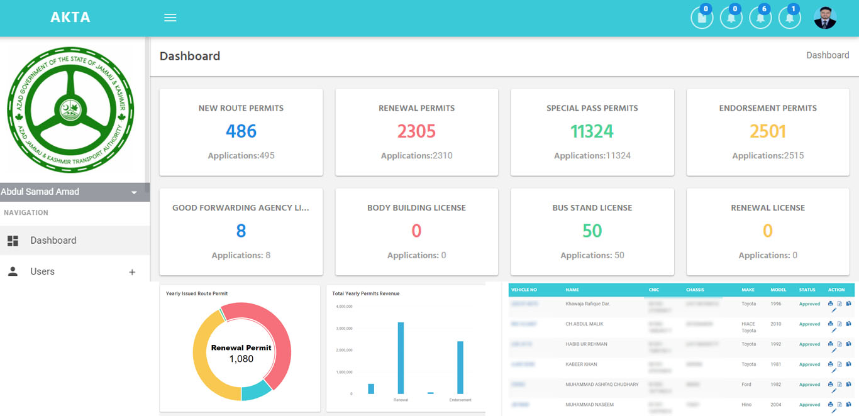Sort table by Vehicle No column header

click(x=524, y=290)
